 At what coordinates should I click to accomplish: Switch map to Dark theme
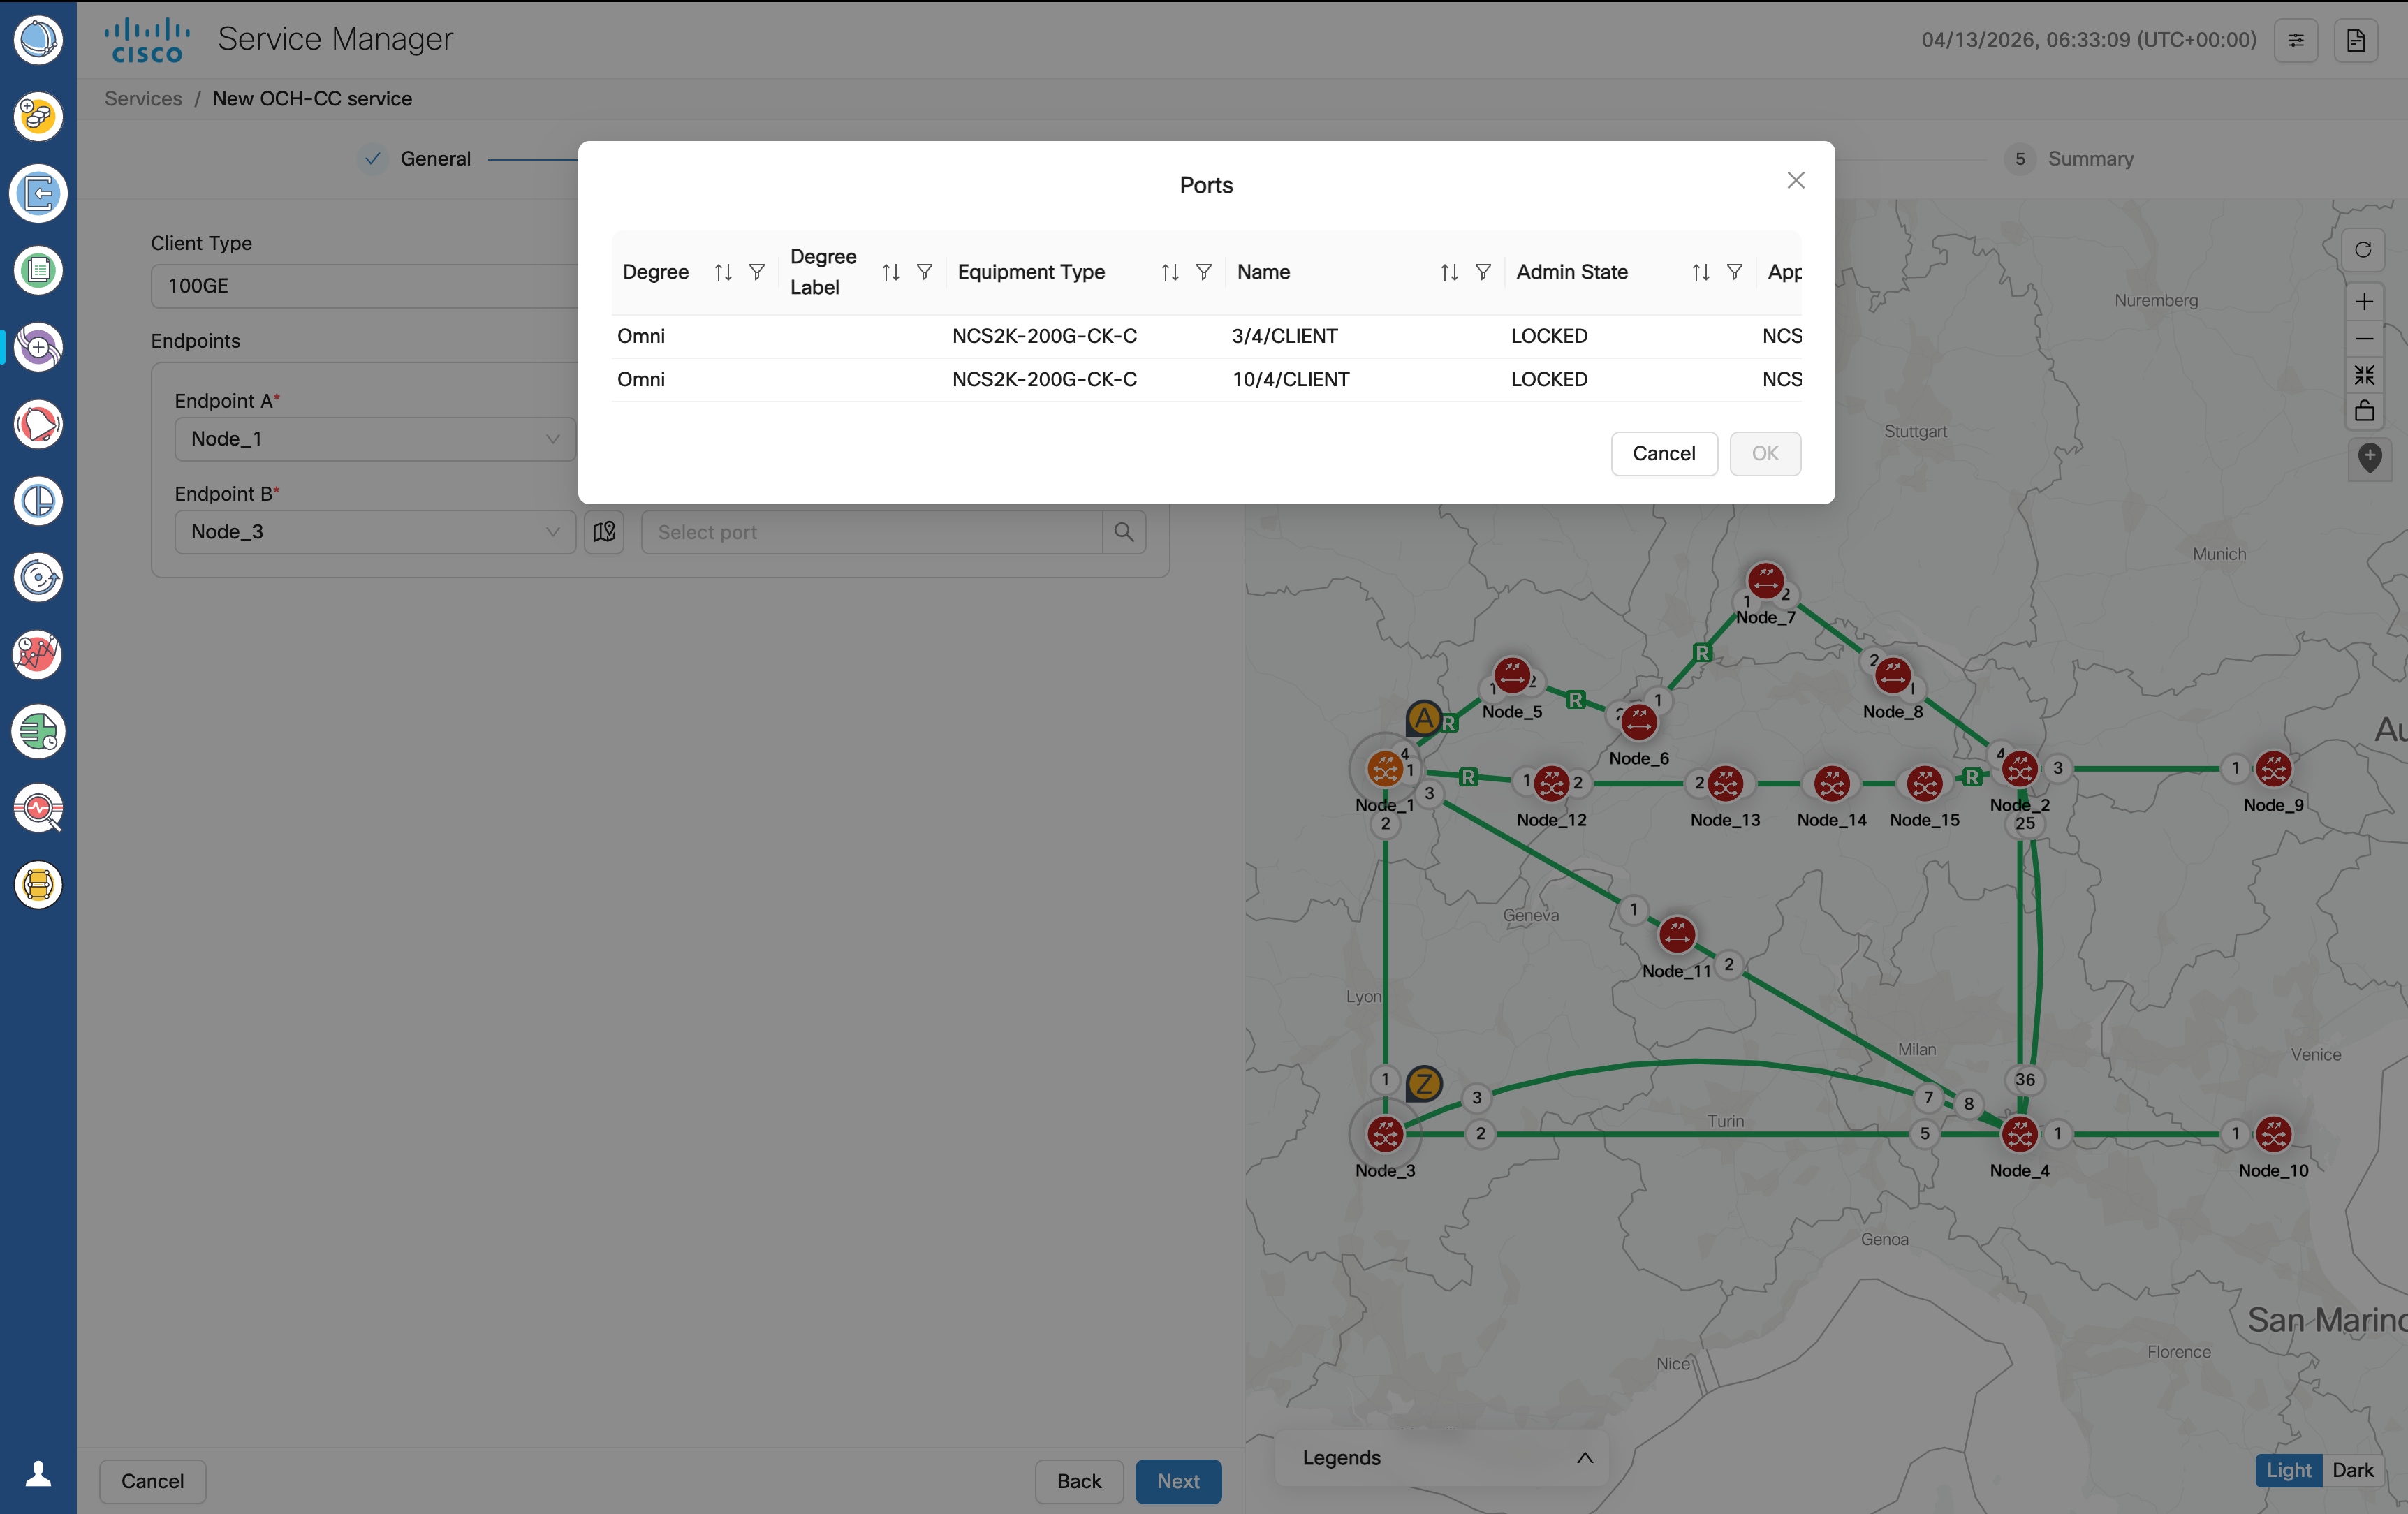tap(2352, 1470)
